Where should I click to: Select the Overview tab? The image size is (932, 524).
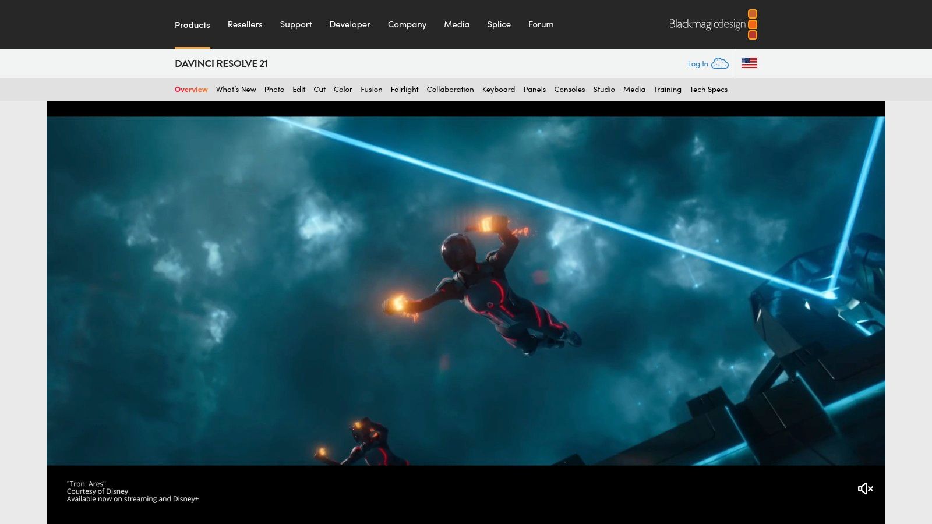[191, 90]
